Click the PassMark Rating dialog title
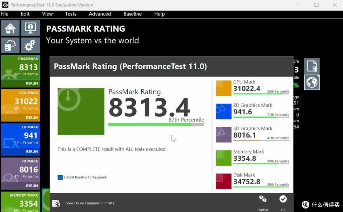This screenshot has width=343, height=212. point(131,66)
